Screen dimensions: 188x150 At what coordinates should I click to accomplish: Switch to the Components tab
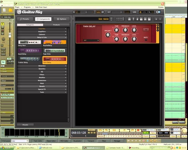43,19
